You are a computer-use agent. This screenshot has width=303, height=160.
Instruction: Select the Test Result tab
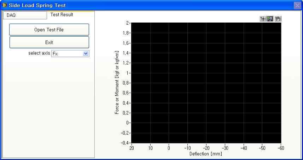coord(62,15)
